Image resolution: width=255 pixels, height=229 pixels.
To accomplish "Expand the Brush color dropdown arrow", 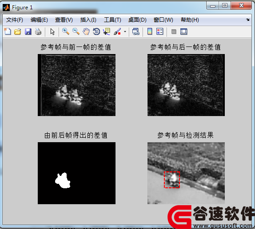I will pyautogui.click(x=125, y=31).
